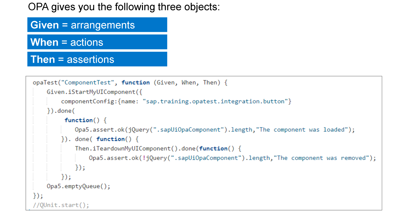Click the word Given in function parameters
Screen dimensions: 413x213
pos(166,83)
